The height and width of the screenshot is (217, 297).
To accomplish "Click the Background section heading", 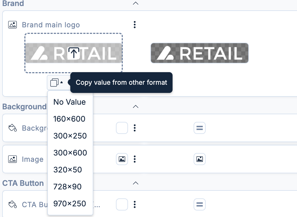I will tap(24, 107).
